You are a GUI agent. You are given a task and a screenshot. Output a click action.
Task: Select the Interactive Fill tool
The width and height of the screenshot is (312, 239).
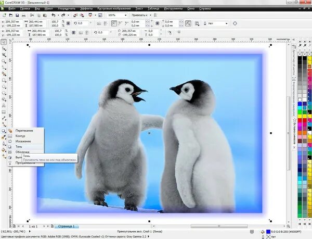4,156
